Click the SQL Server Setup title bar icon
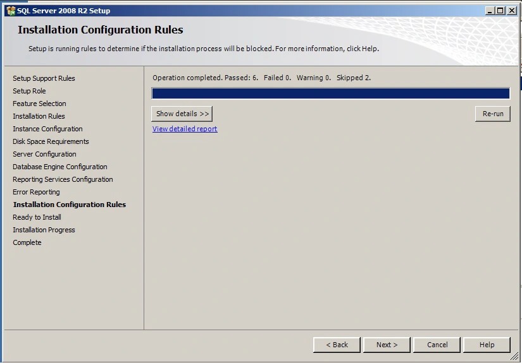This screenshot has height=363, width=522. [x=10, y=11]
